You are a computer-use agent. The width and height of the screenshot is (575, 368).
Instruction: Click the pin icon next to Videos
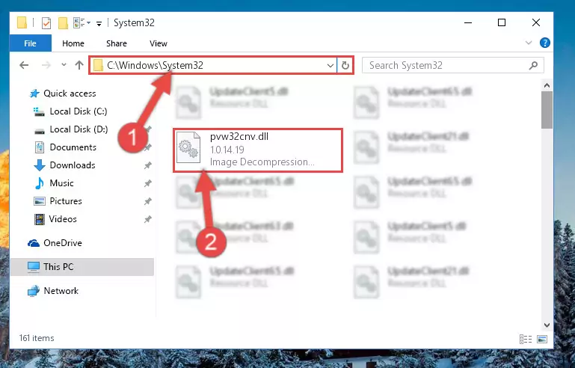[147, 219]
